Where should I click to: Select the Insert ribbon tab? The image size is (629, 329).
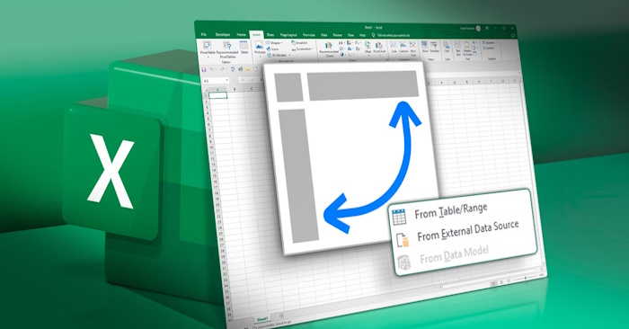tap(256, 34)
